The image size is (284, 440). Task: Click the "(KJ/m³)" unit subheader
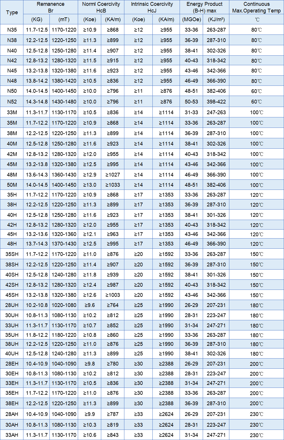click(x=216, y=19)
